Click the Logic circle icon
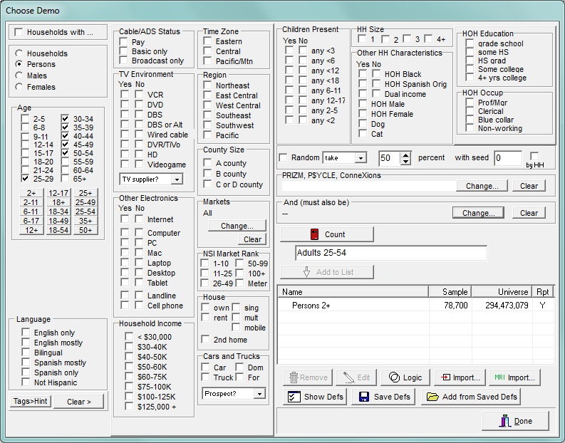This screenshot has height=443, width=565. point(394,377)
